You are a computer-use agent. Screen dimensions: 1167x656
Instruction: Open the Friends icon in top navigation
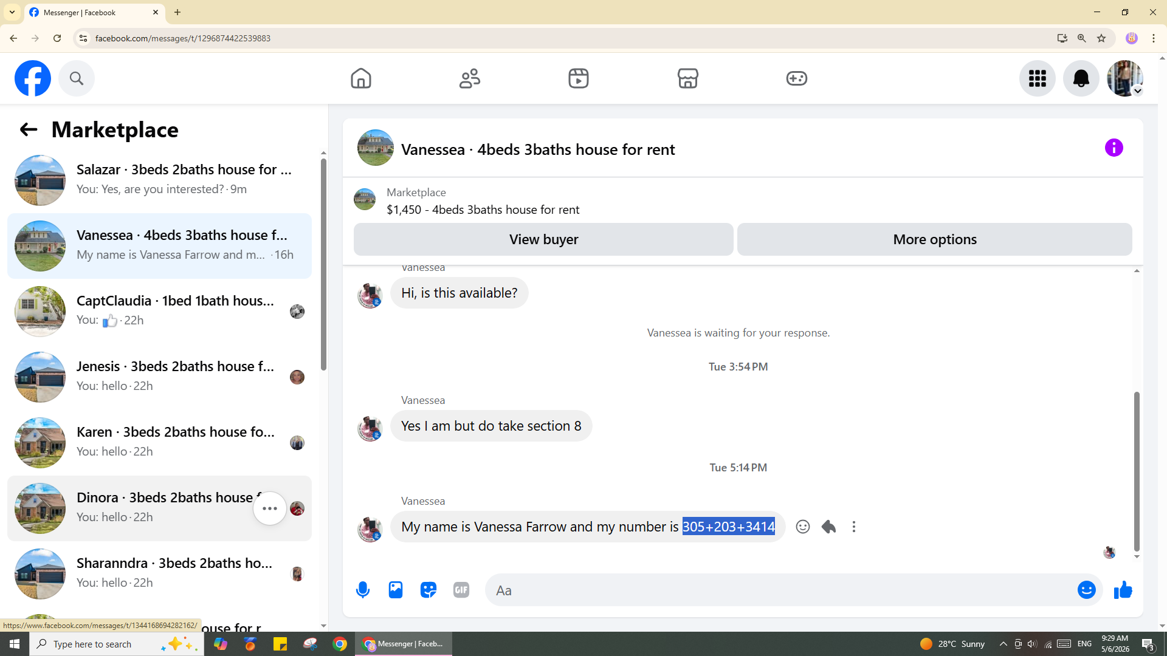point(470,78)
